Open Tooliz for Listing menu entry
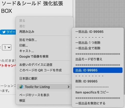This screenshot has width=125, height=108. tap(44, 87)
